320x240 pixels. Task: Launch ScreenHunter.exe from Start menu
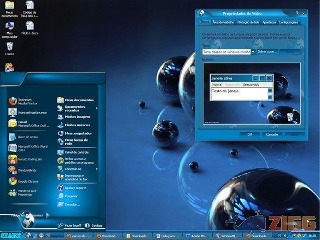pyautogui.click(x=28, y=113)
